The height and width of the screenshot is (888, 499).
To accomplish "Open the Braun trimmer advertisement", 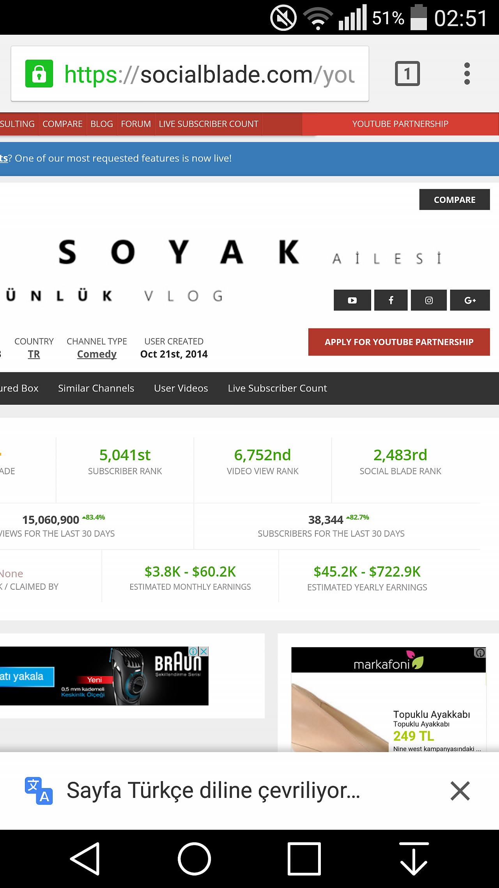I will (104, 676).
